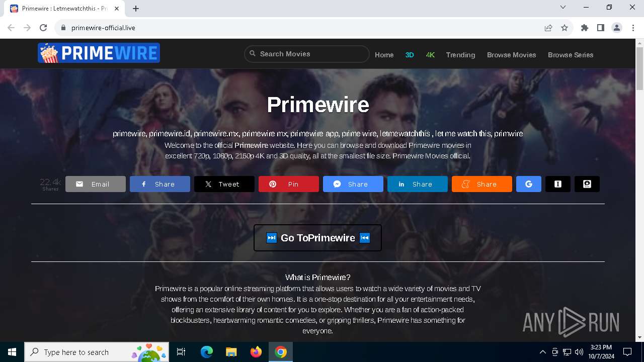Open the 3D menu item

click(410, 55)
